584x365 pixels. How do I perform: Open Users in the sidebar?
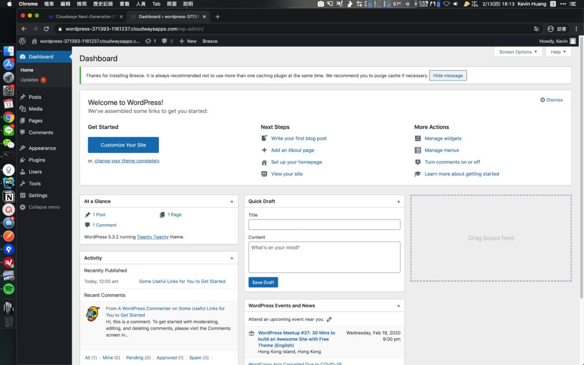(35, 172)
